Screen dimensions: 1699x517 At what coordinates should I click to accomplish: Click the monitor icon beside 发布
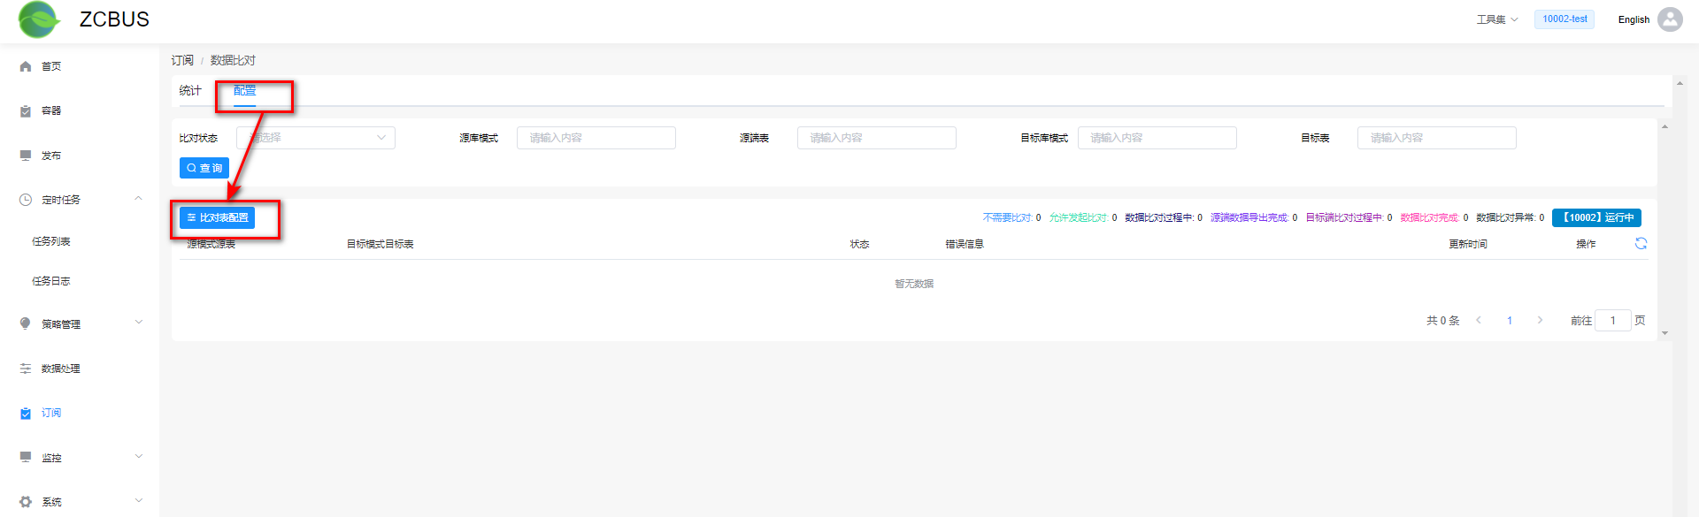[x=26, y=156]
